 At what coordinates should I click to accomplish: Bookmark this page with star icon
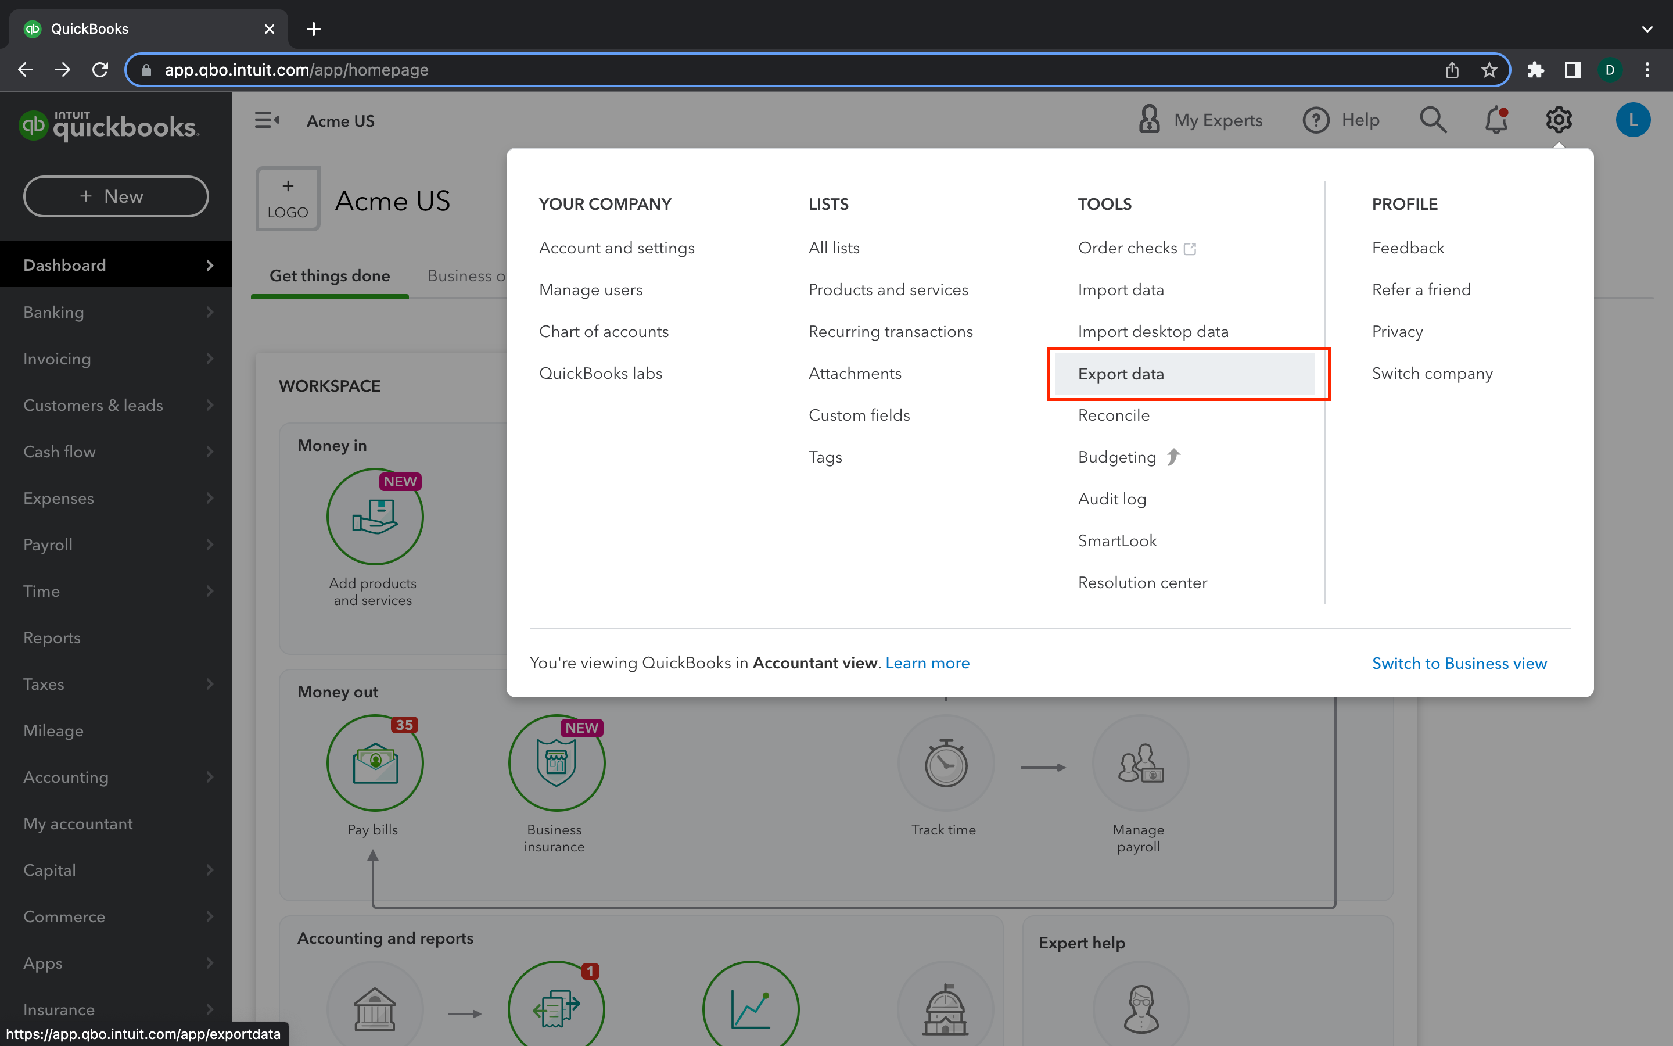(1489, 70)
